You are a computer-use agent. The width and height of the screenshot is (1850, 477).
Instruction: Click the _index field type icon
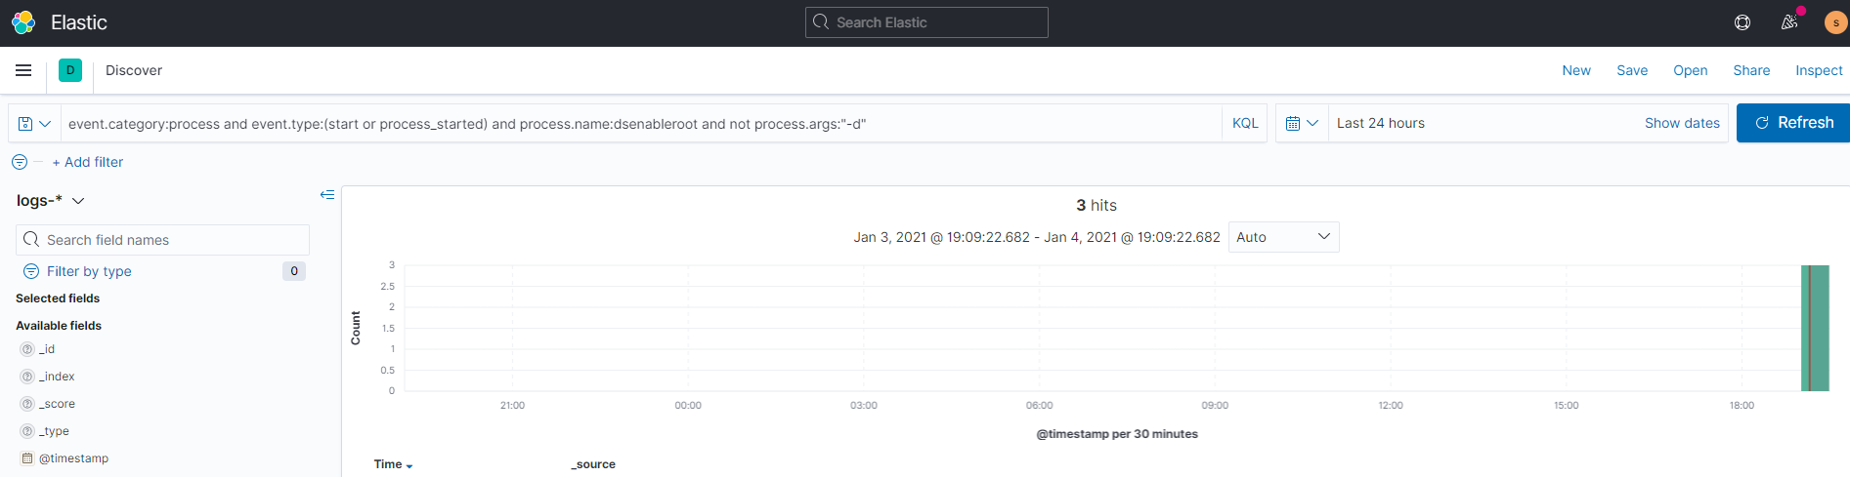pos(27,377)
